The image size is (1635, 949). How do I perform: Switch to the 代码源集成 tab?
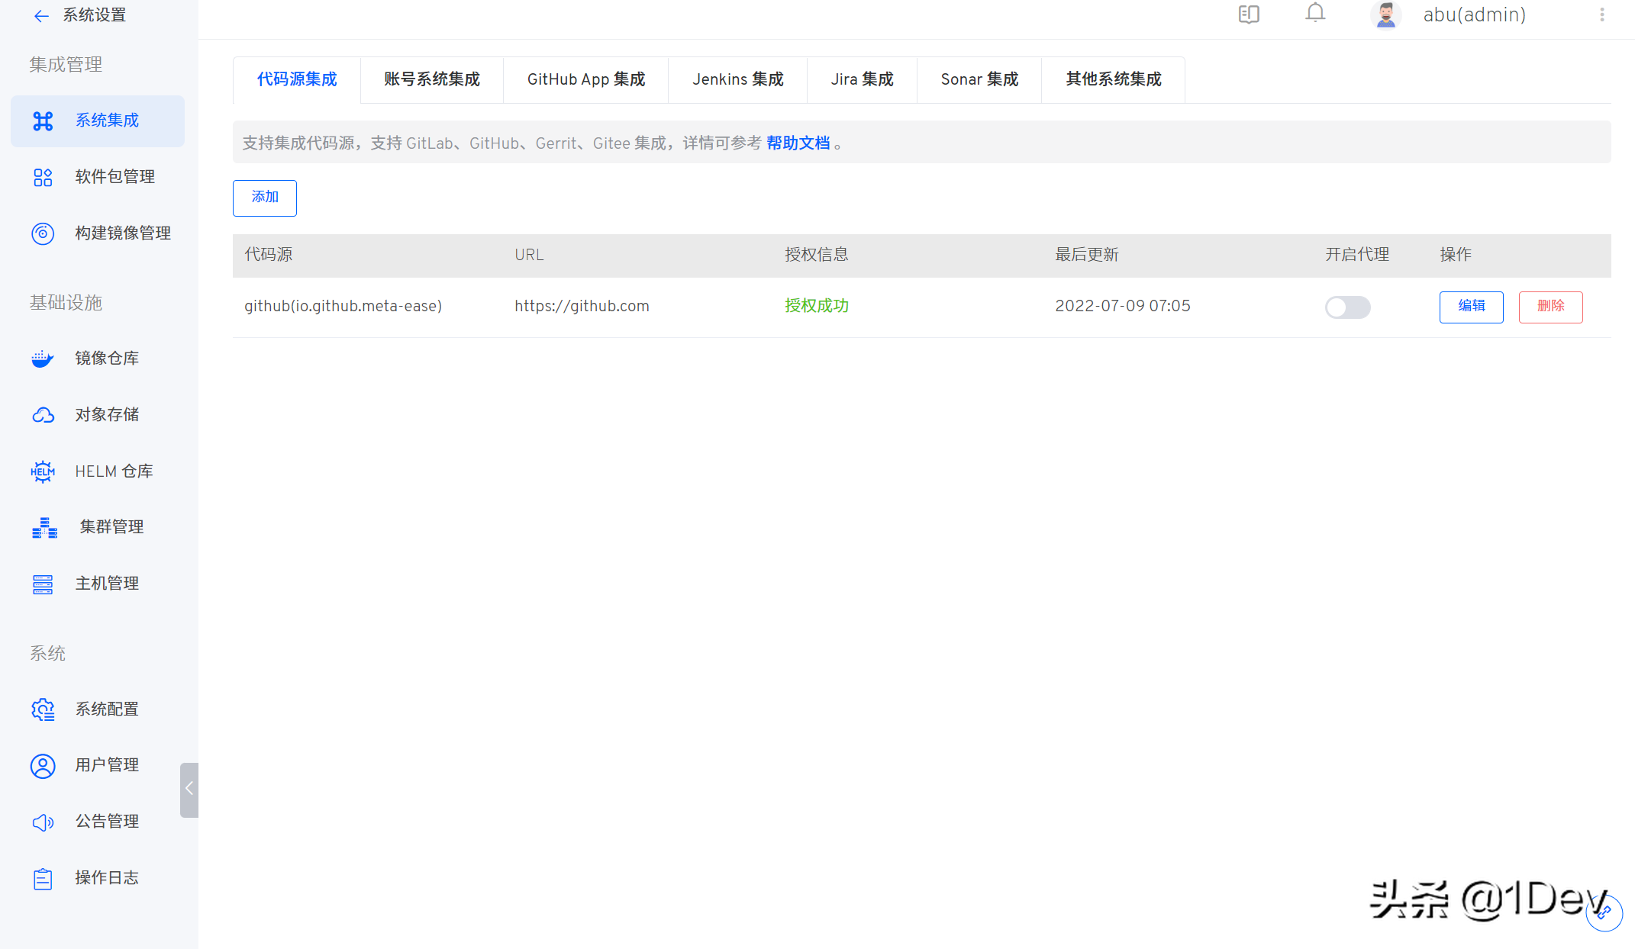coord(297,79)
